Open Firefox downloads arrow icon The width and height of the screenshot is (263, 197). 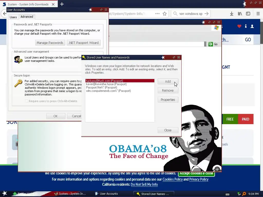[232, 14]
